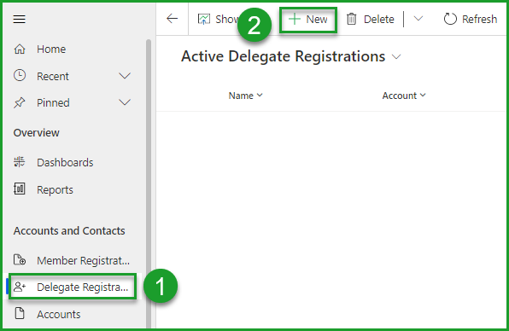The height and width of the screenshot is (331, 509).
Task: Click the Recent label in sidebar
Action: (53, 77)
